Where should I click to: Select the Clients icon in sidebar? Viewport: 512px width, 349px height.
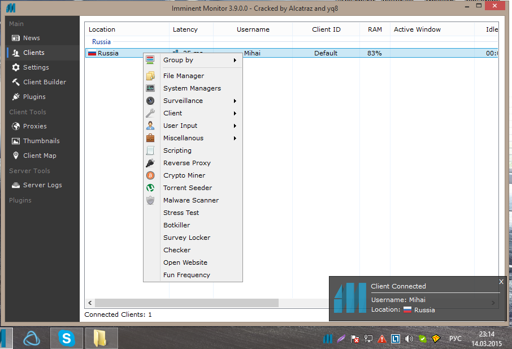click(x=16, y=53)
